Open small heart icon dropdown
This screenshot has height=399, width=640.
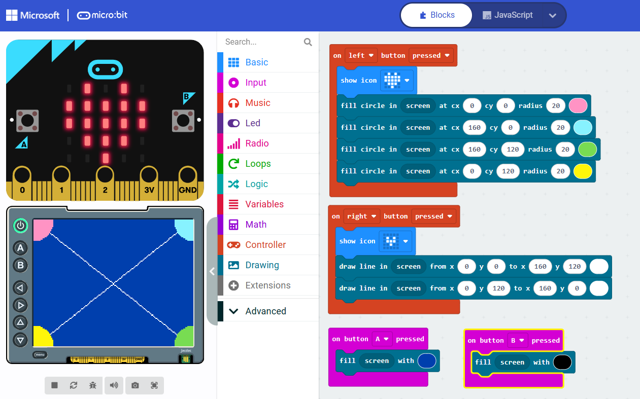click(395, 241)
